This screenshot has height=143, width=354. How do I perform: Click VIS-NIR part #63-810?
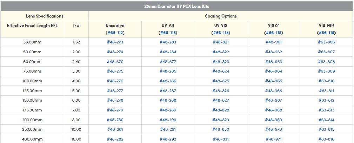point(326,81)
